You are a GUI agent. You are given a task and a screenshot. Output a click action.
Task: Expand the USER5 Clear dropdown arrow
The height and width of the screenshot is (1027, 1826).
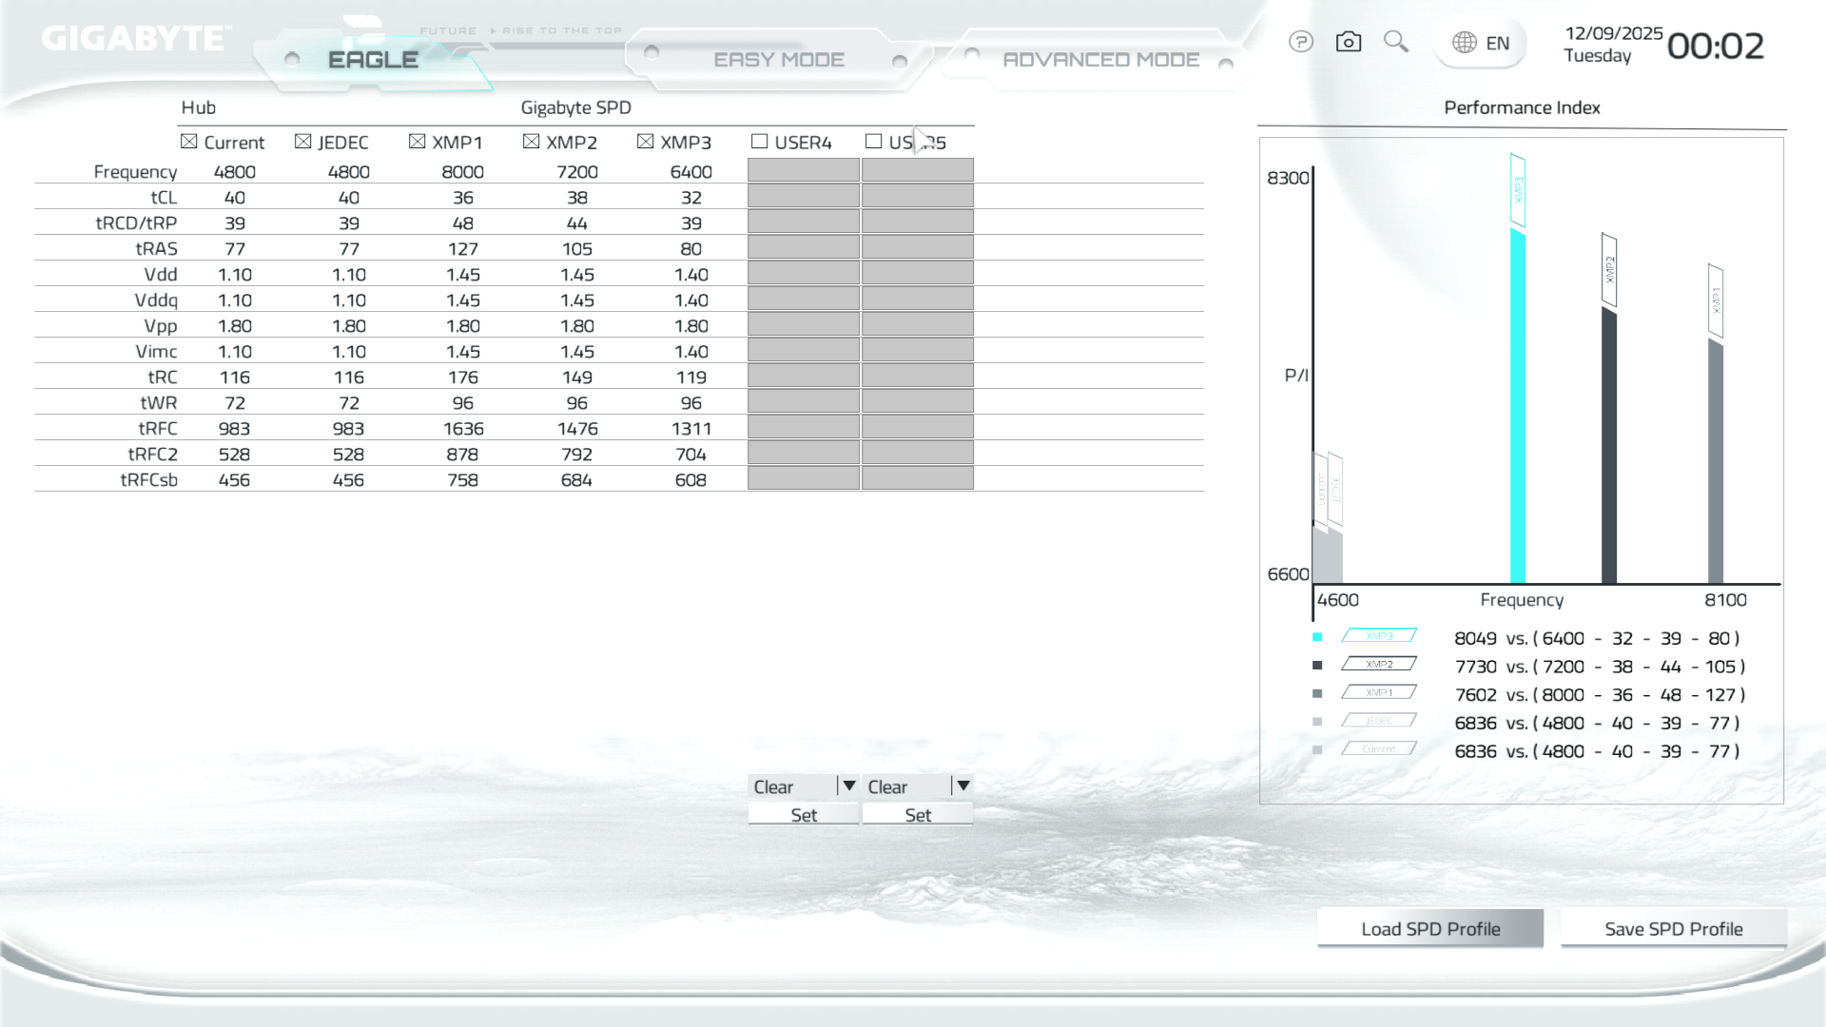pyautogui.click(x=962, y=786)
